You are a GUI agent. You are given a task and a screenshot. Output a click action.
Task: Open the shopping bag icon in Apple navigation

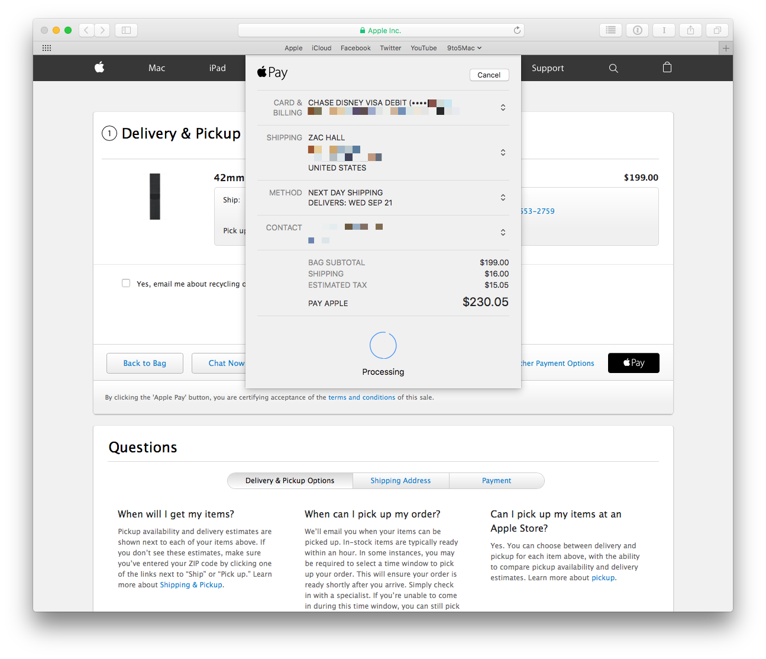click(667, 67)
